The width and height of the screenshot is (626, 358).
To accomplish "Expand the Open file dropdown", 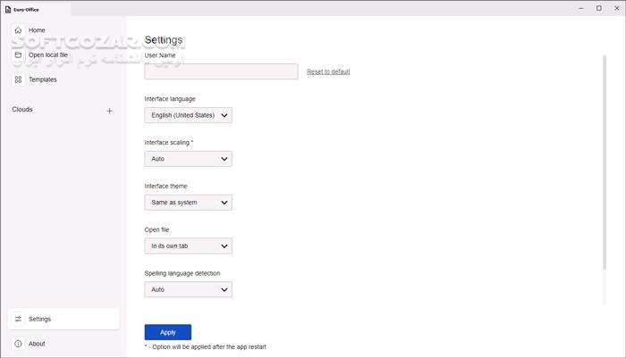I will [188, 246].
